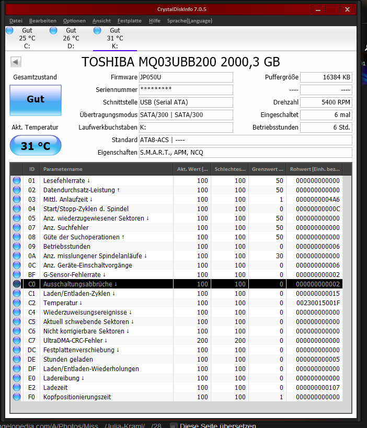367x428 pixels.
Task: Click status icon of Start/Stopp-Zyklen row
Action: coord(17,209)
